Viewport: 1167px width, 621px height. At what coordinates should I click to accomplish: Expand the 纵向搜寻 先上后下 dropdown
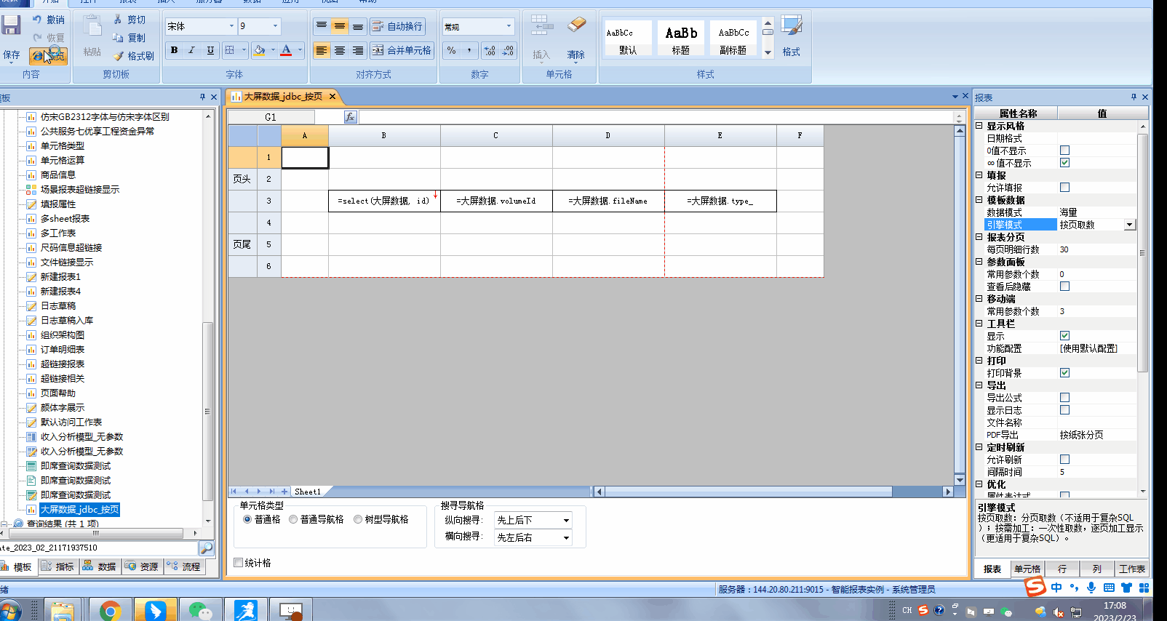point(566,521)
